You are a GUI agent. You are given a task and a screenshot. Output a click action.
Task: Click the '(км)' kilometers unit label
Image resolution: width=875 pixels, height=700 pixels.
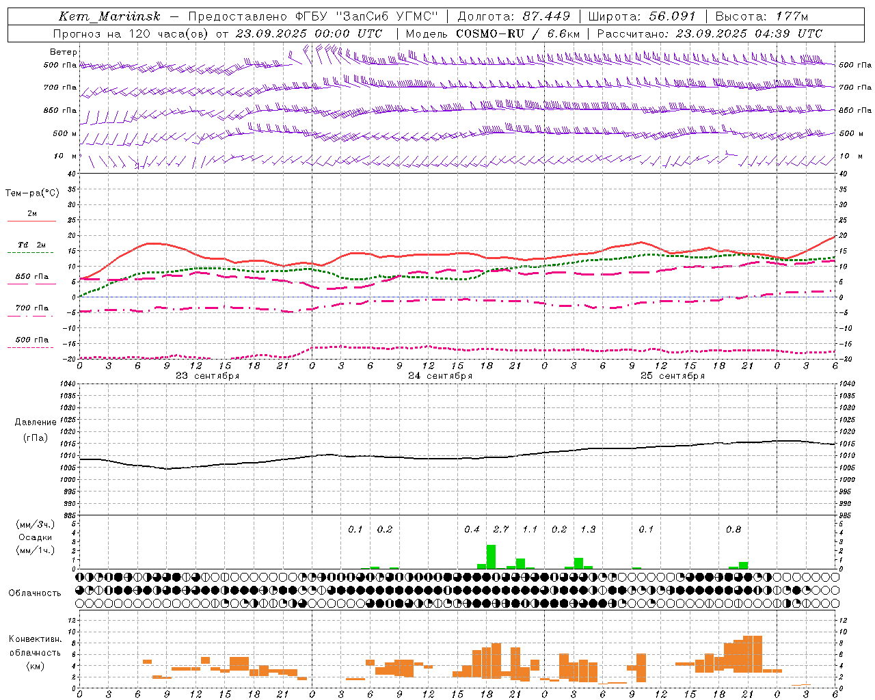click(x=36, y=666)
